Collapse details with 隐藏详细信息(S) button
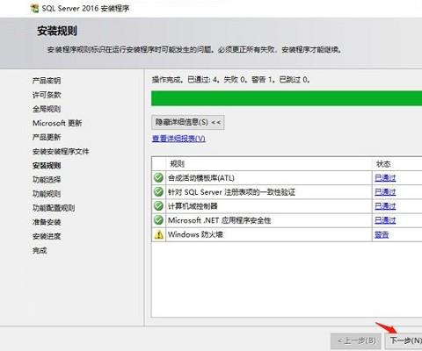 coord(188,122)
